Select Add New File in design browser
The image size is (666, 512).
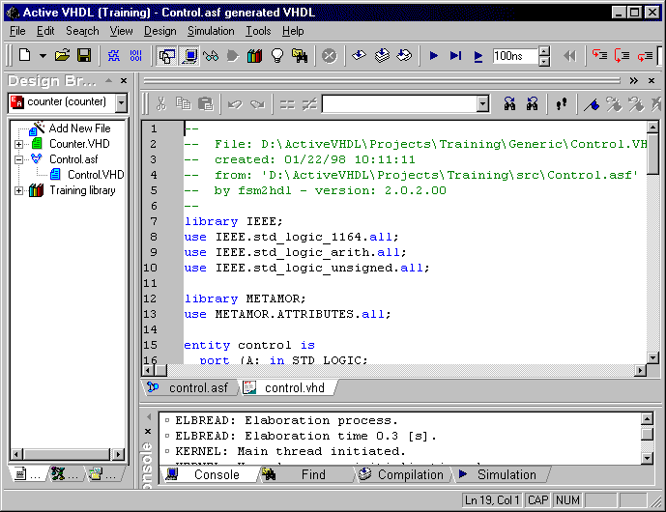(x=79, y=128)
